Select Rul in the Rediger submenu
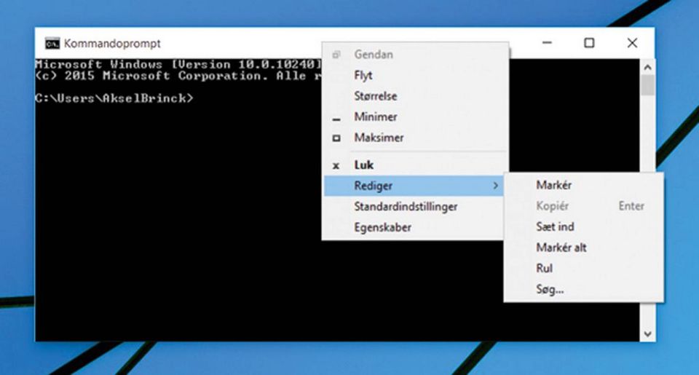Screen dimensions: 699x375 pyautogui.click(x=544, y=268)
